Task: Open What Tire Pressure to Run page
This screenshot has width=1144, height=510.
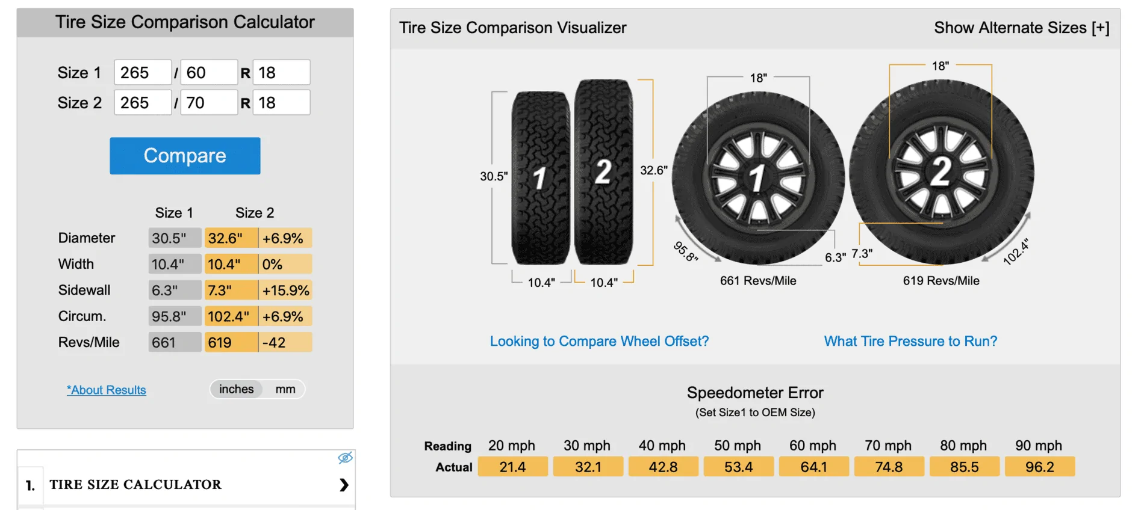Action: [909, 341]
